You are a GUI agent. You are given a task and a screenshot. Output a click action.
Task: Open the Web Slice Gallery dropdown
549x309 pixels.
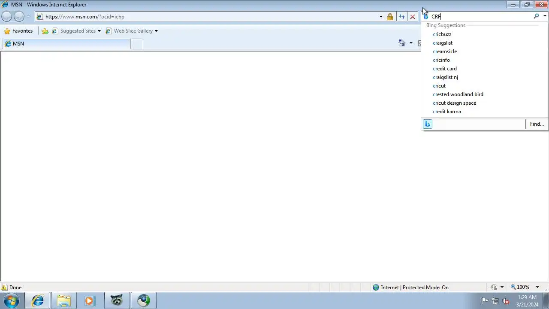pos(132,31)
